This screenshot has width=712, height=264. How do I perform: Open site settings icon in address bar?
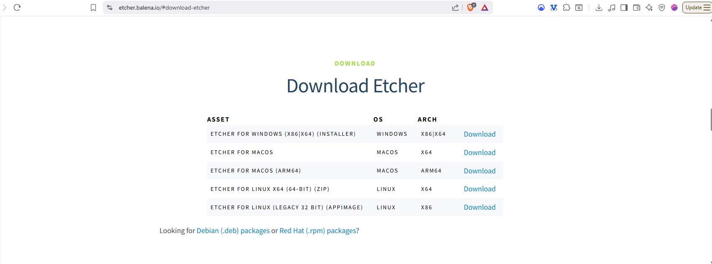tap(110, 8)
